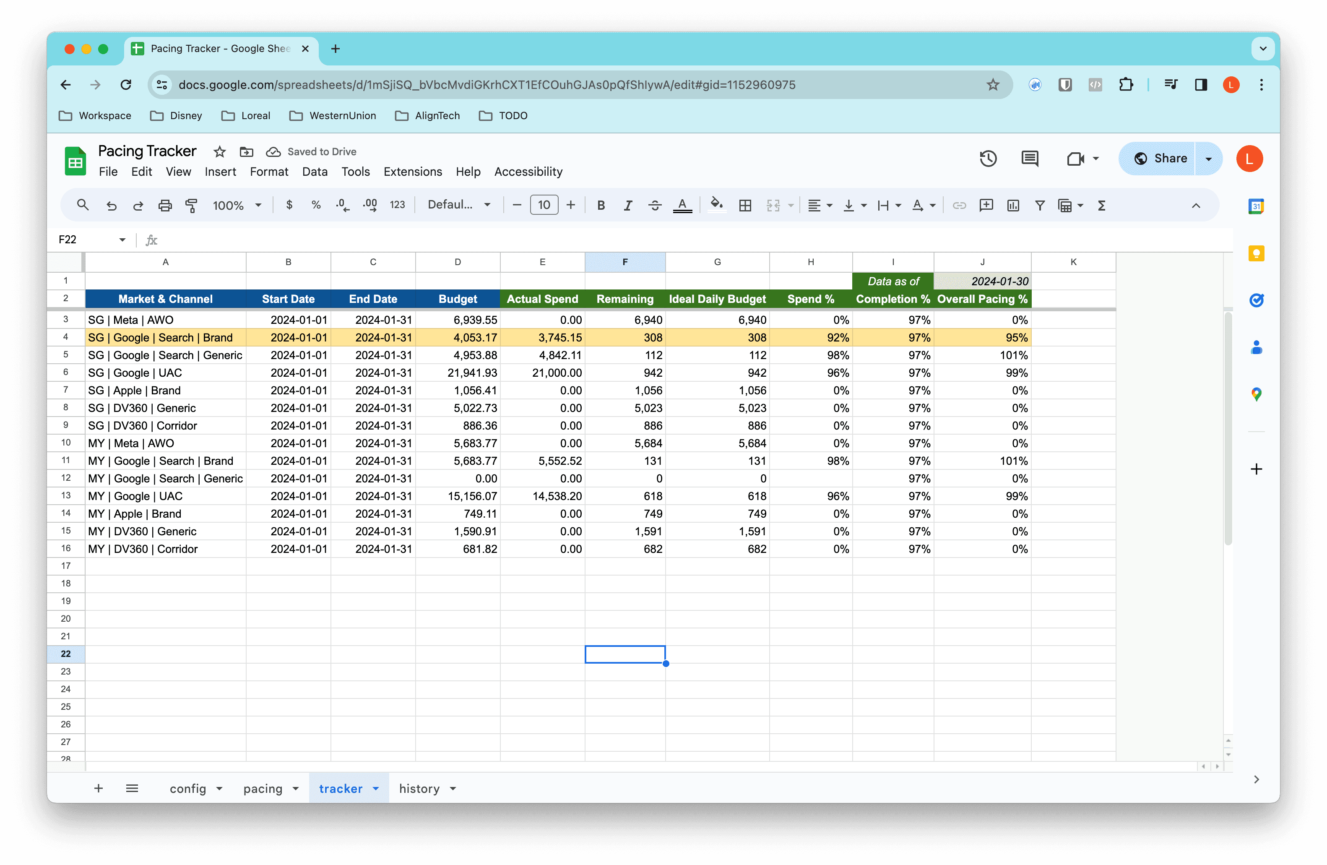Hide the menus with collapse arrow
Image resolution: width=1327 pixels, height=865 pixels.
[1195, 205]
